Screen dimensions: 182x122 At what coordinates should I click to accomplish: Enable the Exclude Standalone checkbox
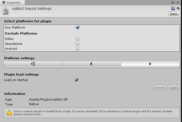tap(78, 44)
